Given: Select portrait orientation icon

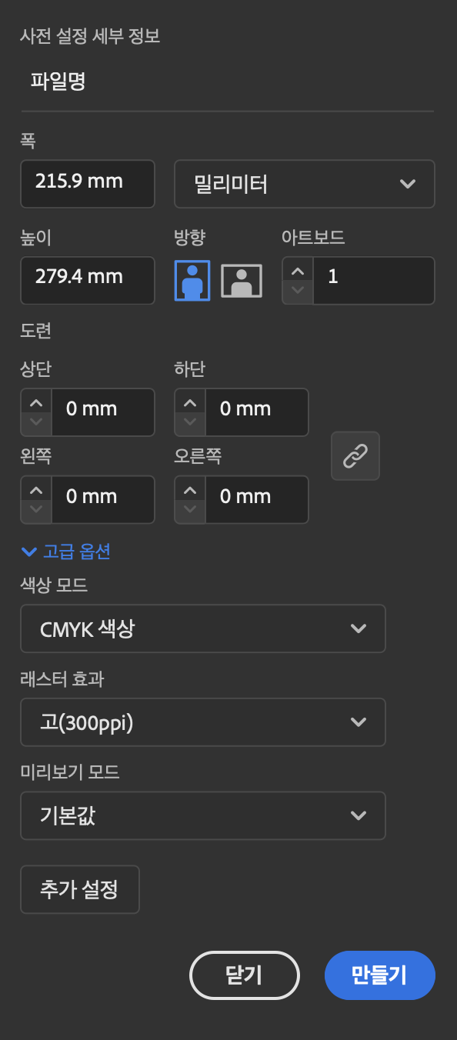Looking at the screenshot, I should coord(192,280).
